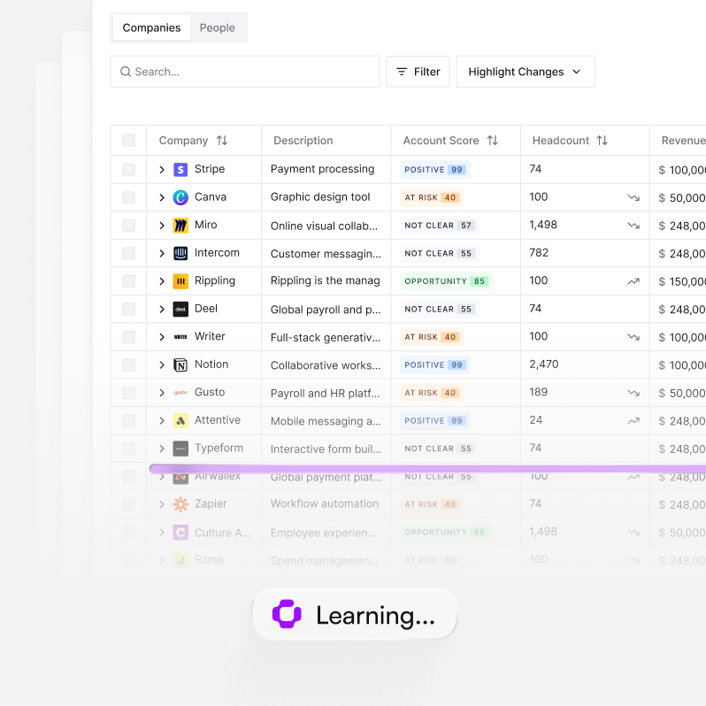Expand the Stripe row
Viewport: 706px width, 706px height.
pos(162,170)
